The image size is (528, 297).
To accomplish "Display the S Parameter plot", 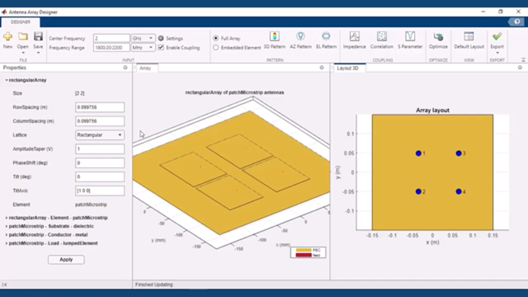I will pos(410,40).
